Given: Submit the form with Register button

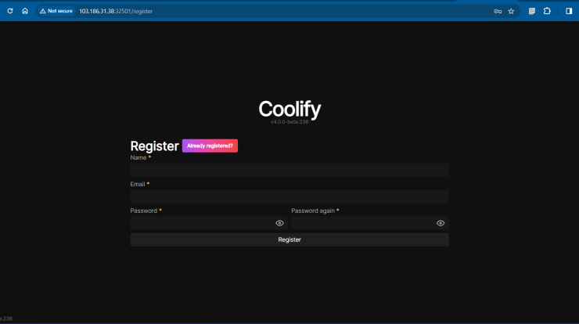Looking at the screenshot, I should (x=289, y=239).
